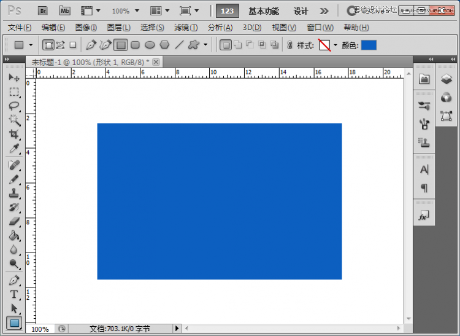Toggle the link style chain icon

pos(289,45)
